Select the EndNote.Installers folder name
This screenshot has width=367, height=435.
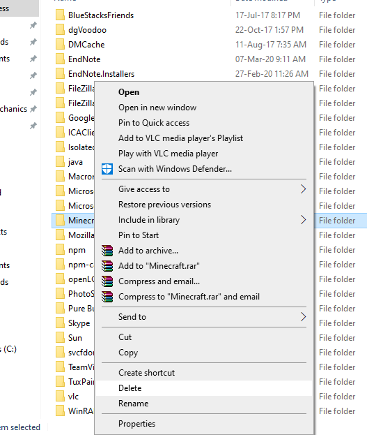coord(101,74)
